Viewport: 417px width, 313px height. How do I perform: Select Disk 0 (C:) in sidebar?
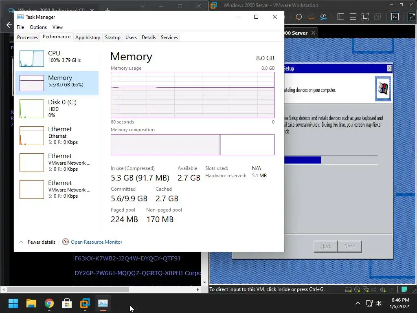(x=57, y=108)
